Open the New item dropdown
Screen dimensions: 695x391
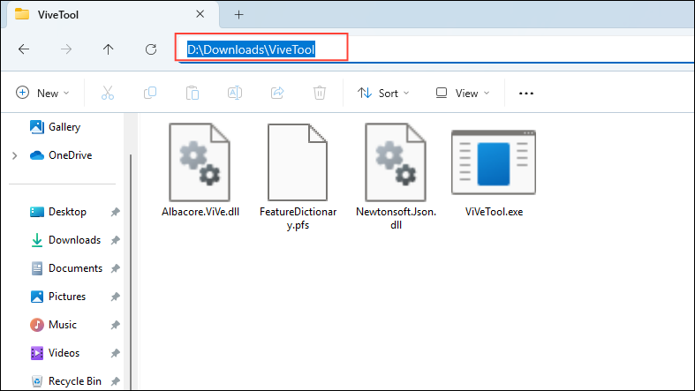click(42, 93)
